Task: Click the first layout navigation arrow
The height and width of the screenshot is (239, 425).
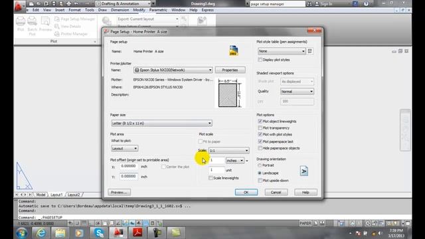Action: 17,195
